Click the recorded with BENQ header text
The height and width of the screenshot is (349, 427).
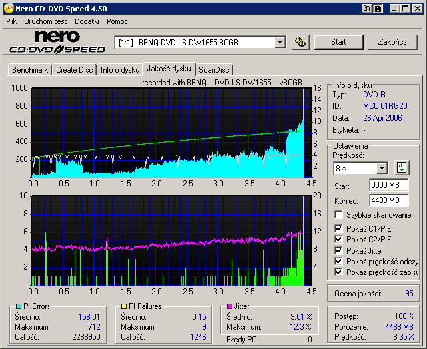point(222,83)
